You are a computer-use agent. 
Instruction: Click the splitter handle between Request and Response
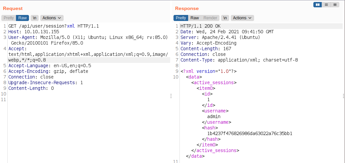171,96
